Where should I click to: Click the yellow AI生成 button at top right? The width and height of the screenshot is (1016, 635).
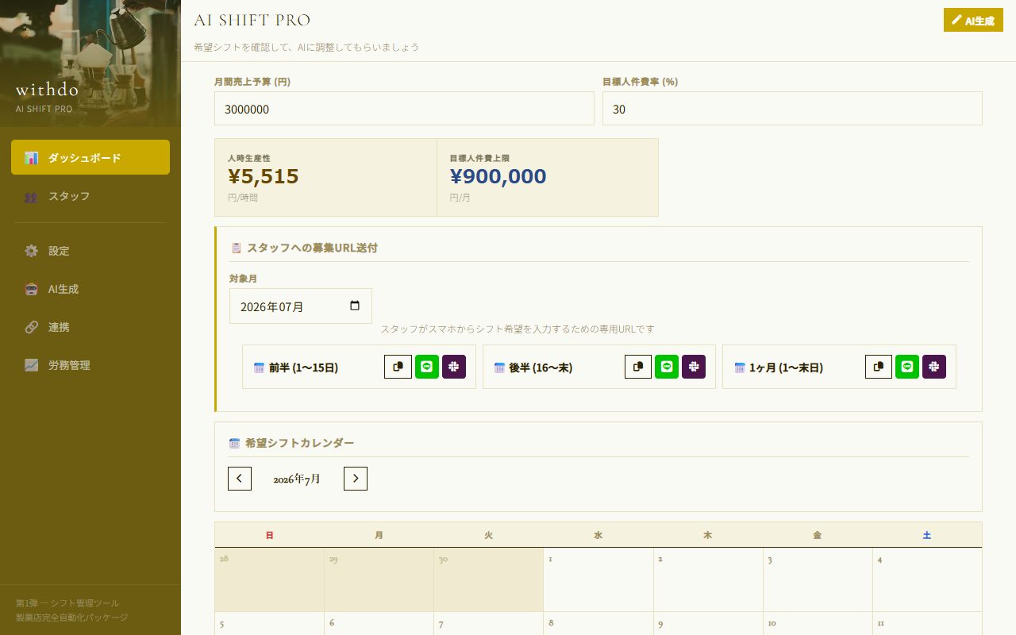[973, 21]
